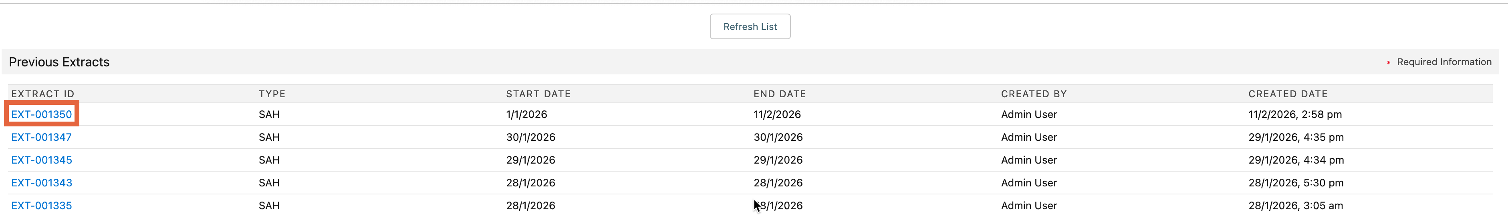Select the 28/1/2026, 3:05 am cell

coord(1296,206)
